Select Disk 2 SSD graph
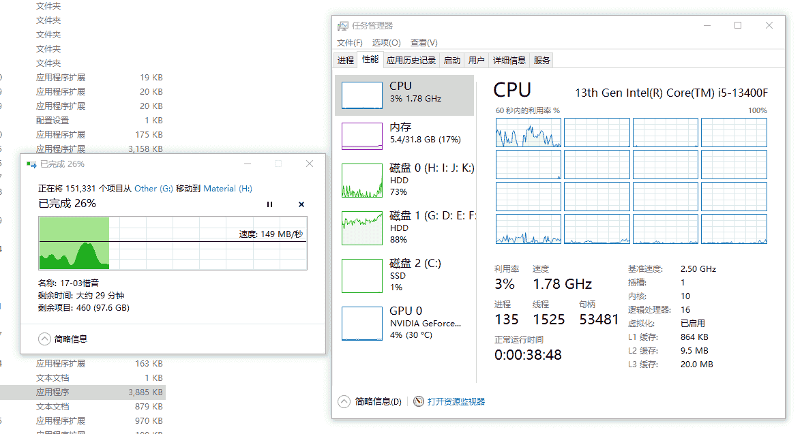Image resolution: width=802 pixels, height=434 pixels. 362,275
